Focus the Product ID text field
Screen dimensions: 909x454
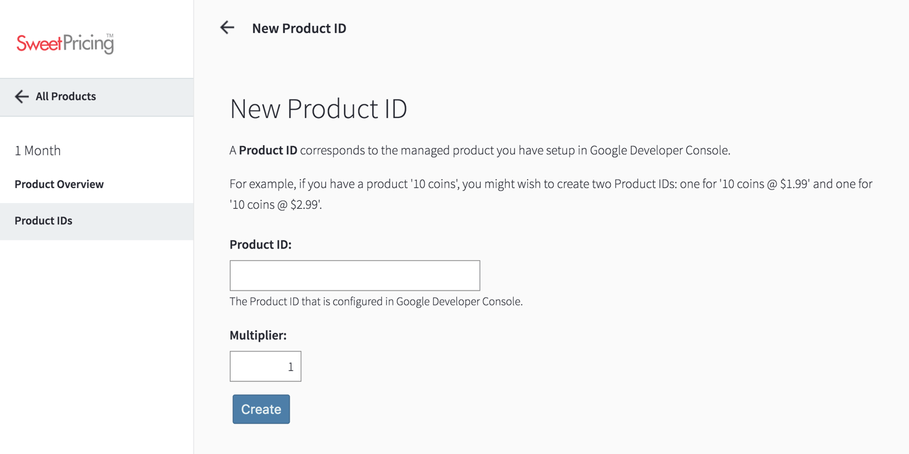click(355, 276)
